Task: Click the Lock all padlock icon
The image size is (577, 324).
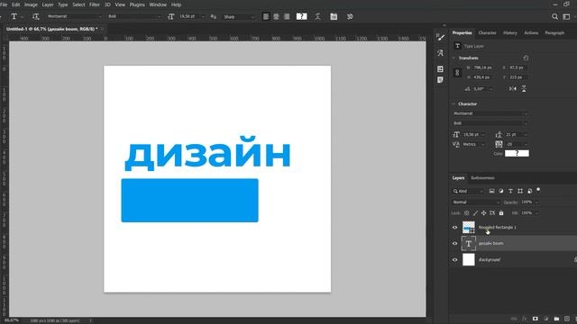Action: tap(501, 213)
